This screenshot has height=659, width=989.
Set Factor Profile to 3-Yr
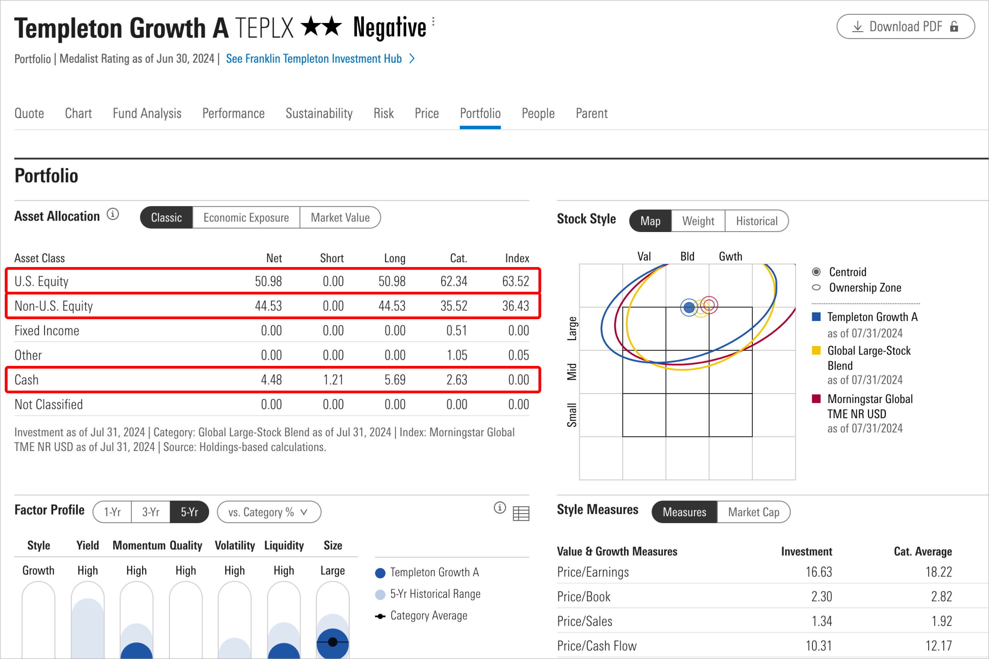(x=150, y=512)
